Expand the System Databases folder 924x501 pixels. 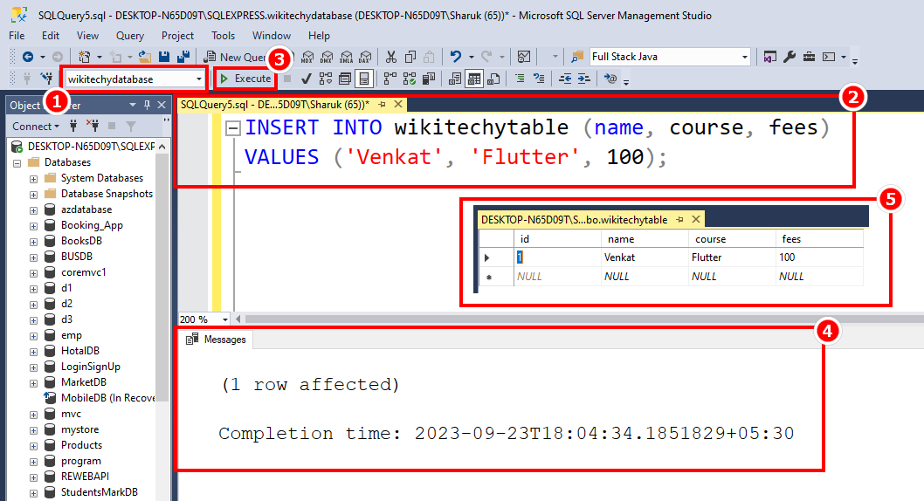click(34, 178)
